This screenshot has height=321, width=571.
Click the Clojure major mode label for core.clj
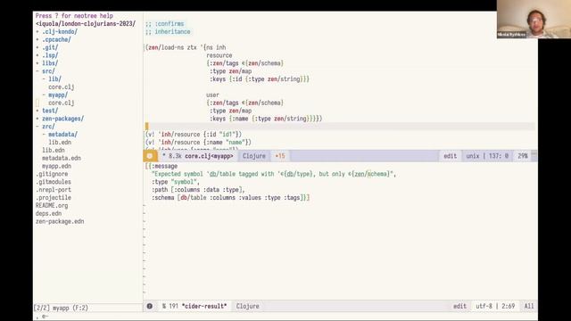(x=253, y=156)
